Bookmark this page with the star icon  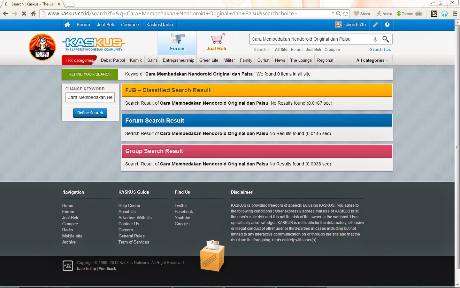[346, 14]
